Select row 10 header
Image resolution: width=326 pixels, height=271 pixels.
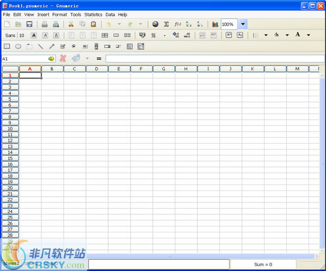click(10, 128)
